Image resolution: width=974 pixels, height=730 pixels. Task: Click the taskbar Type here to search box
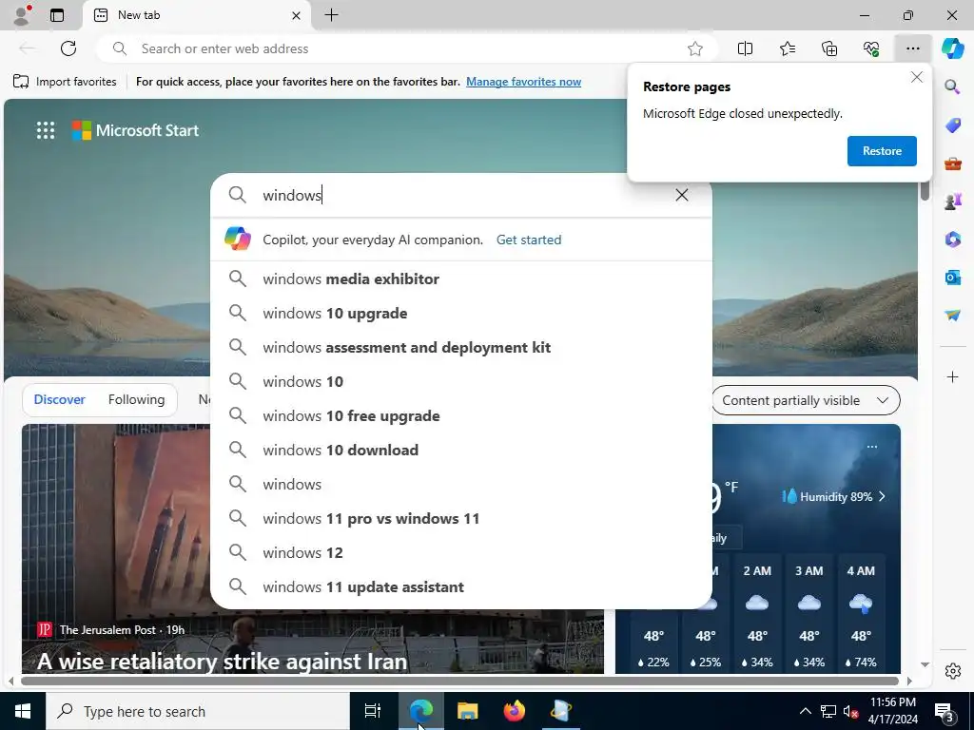tap(198, 711)
